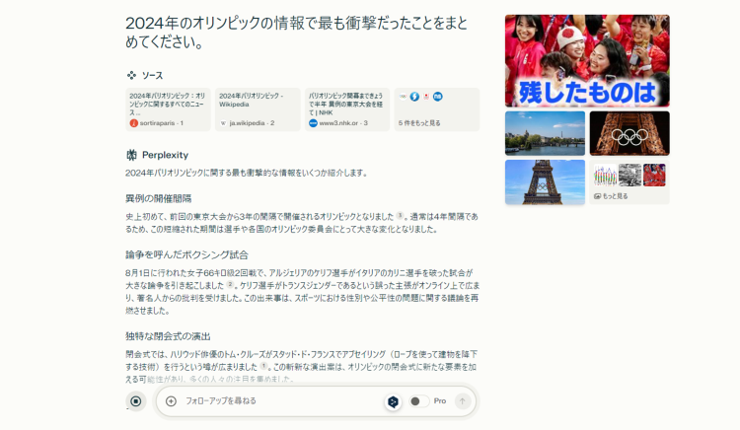Viewport: 740px width, 430px height.
Task: Select the heading 異例の開催間隔
Action: (159, 198)
